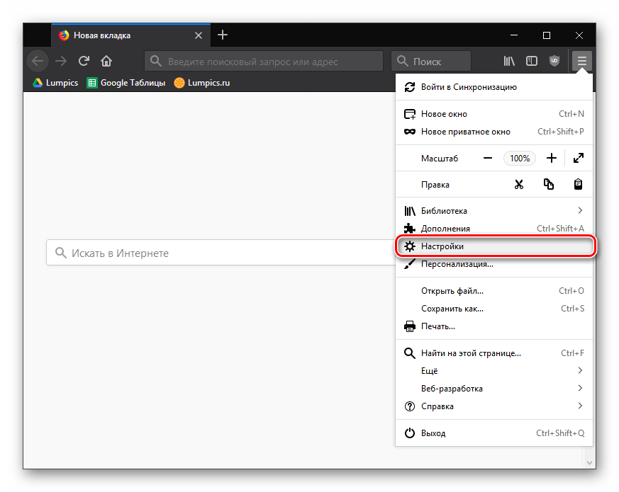Reset zoom using the 100% button
The width and height of the screenshot is (619, 492).
520,159
